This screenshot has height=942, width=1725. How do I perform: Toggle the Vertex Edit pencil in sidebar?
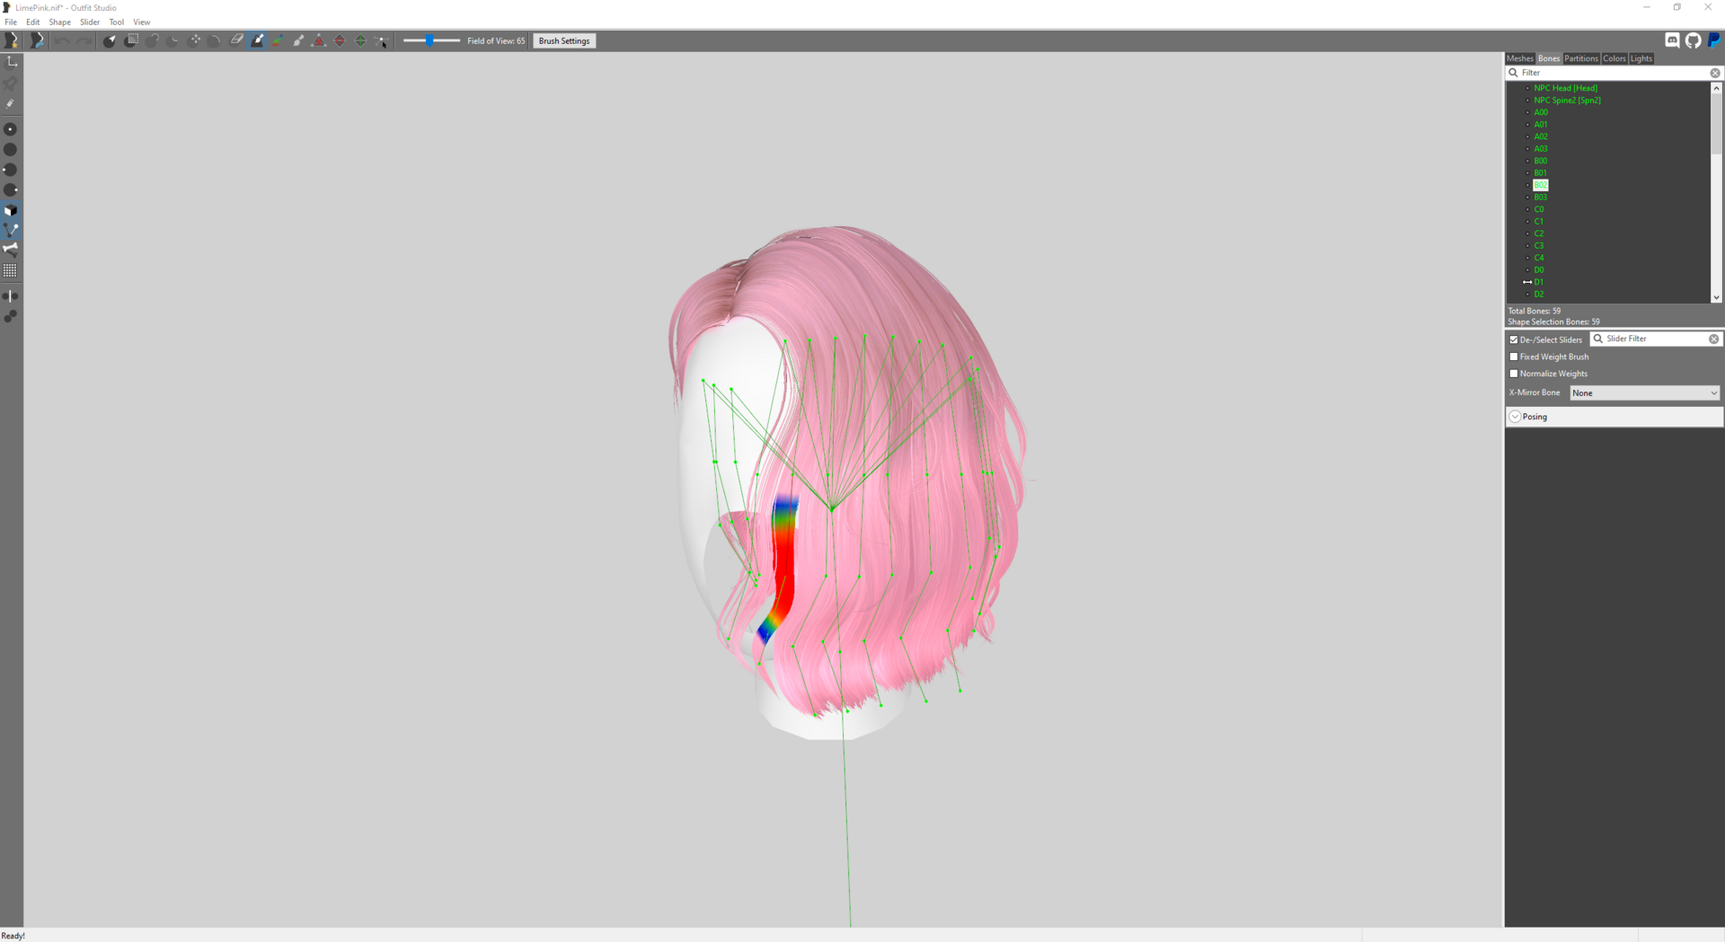11,104
